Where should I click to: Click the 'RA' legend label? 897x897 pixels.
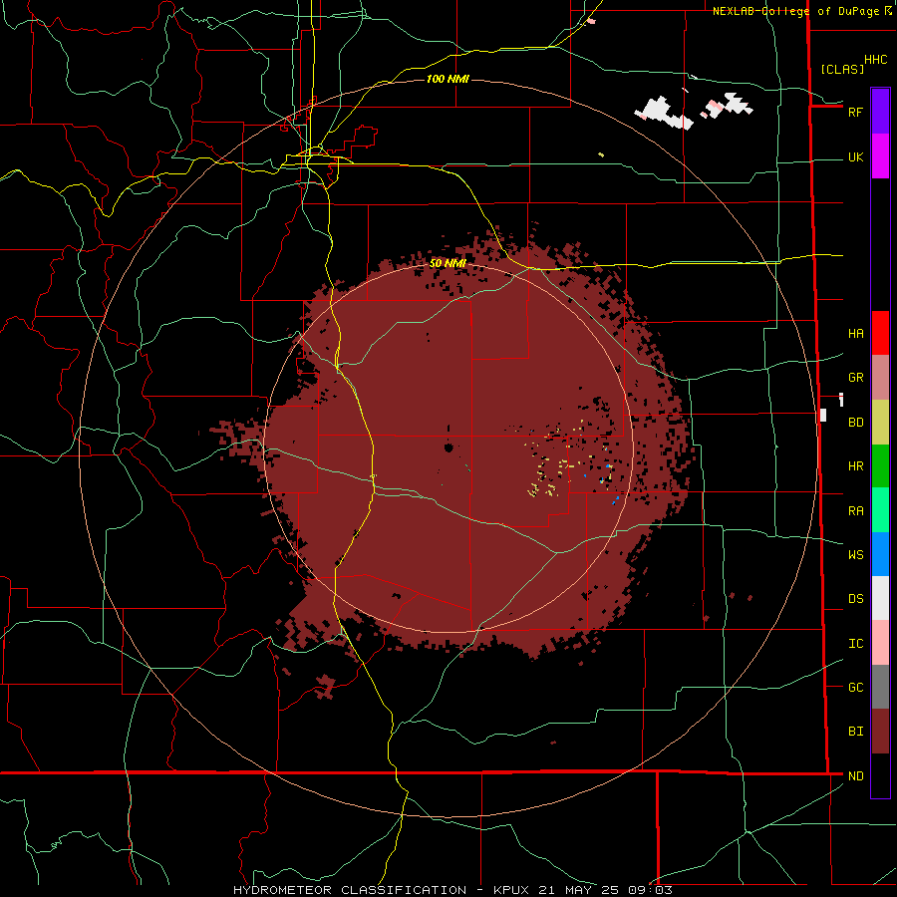click(855, 511)
